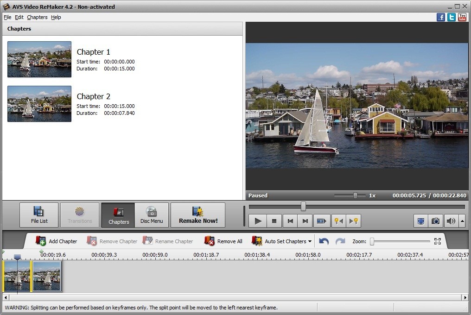Click the timeline scroll left arrow
471x315 pixels.
[x=6, y=297]
